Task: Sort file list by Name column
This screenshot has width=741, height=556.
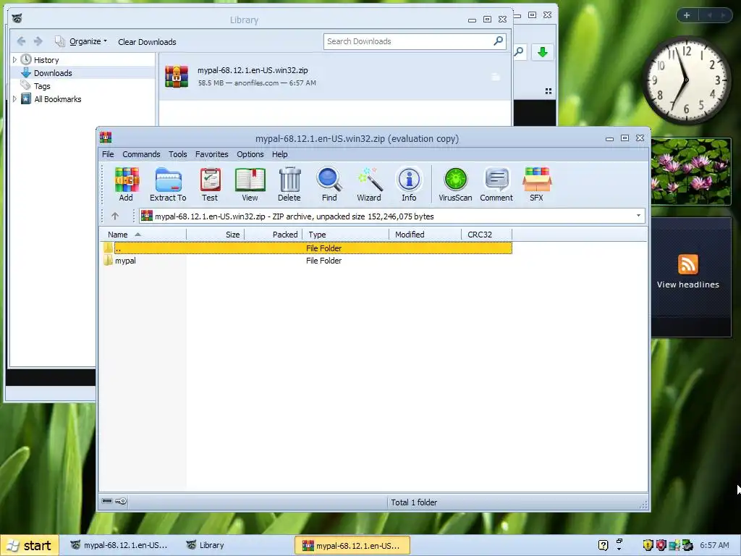Action: 144,235
